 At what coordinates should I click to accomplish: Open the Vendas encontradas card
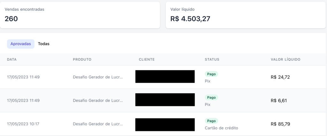click(80, 15)
